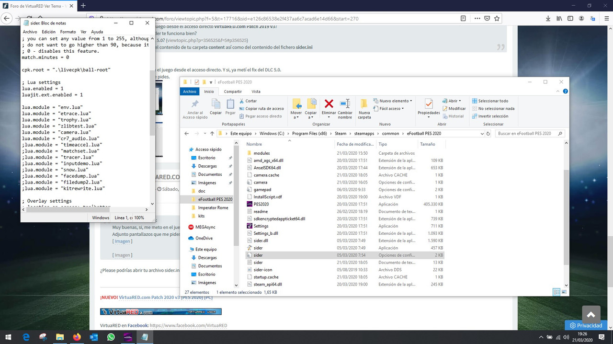This screenshot has height=344, width=613.
Task: Click Modificar in the Abrir group
Action: (454, 109)
